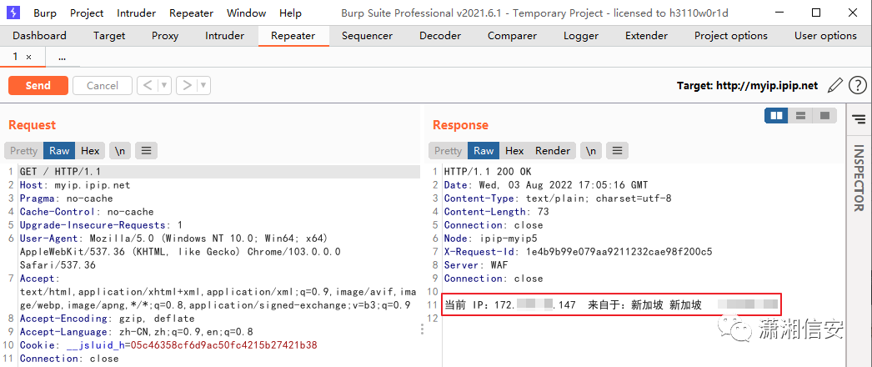Click the INSPECTOR vertical label
This screenshot has height=367, width=872.
coord(859,178)
